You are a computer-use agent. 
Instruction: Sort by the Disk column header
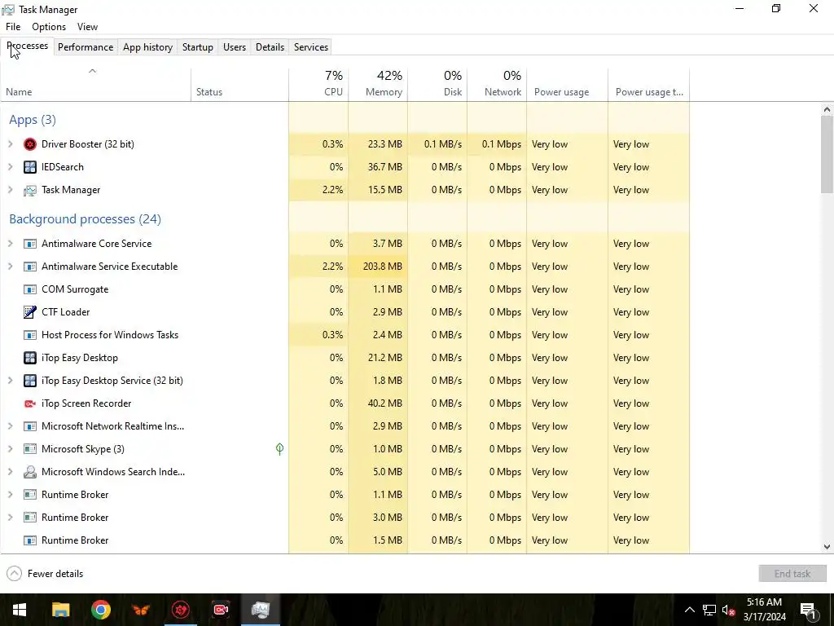[x=437, y=85]
